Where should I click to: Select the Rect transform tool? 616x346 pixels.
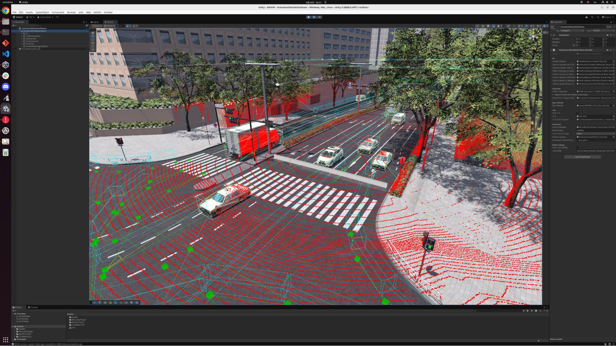[x=93, y=46]
